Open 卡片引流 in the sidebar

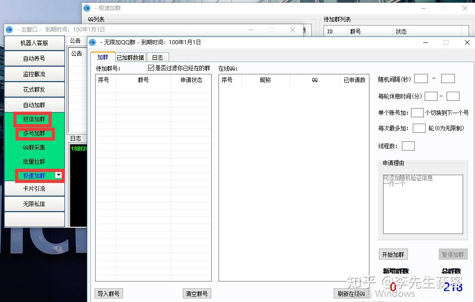34,189
